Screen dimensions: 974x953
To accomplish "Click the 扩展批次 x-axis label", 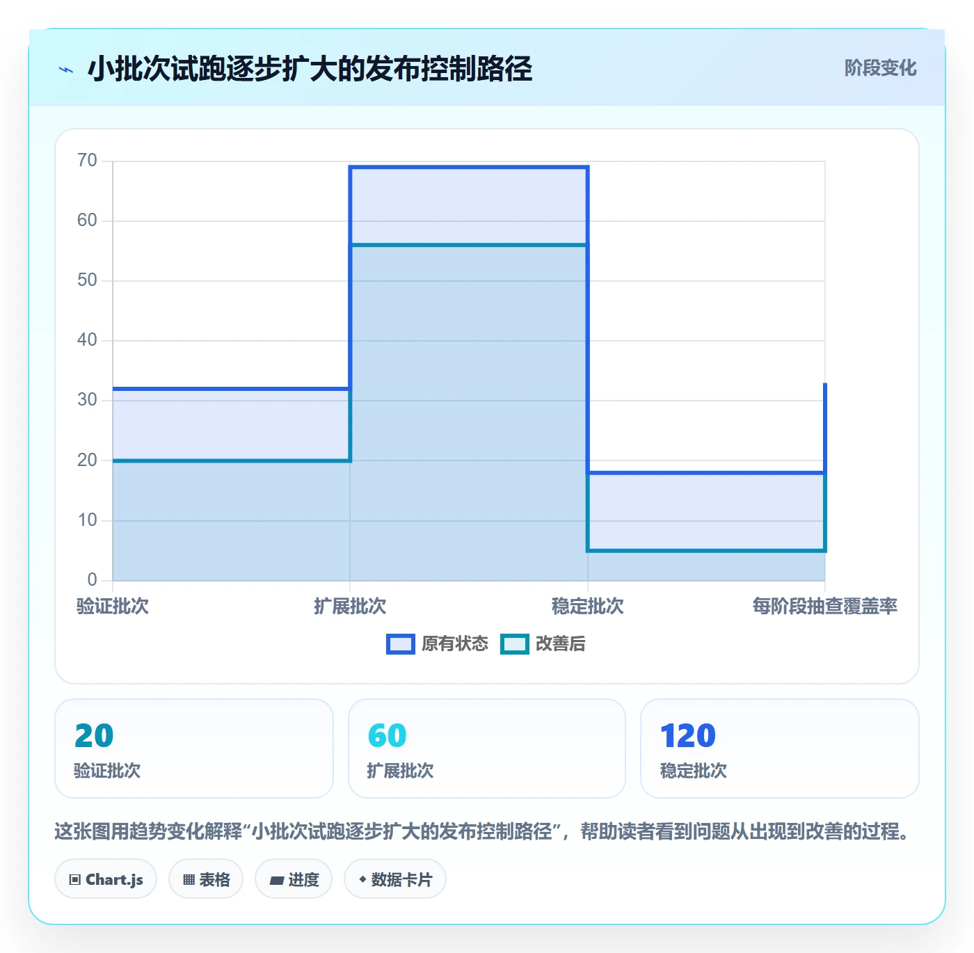I will pyautogui.click(x=350, y=607).
